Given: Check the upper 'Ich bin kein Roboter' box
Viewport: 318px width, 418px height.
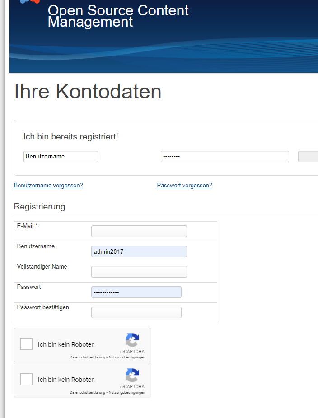Looking at the screenshot, I should coord(26,344).
